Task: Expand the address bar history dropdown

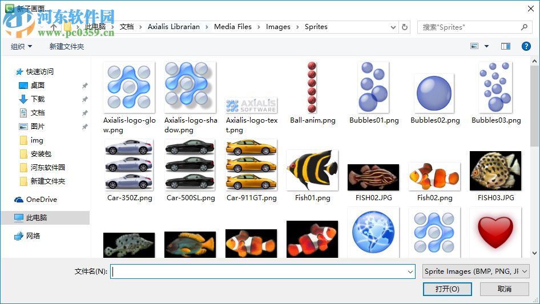Action: point(393,27)
